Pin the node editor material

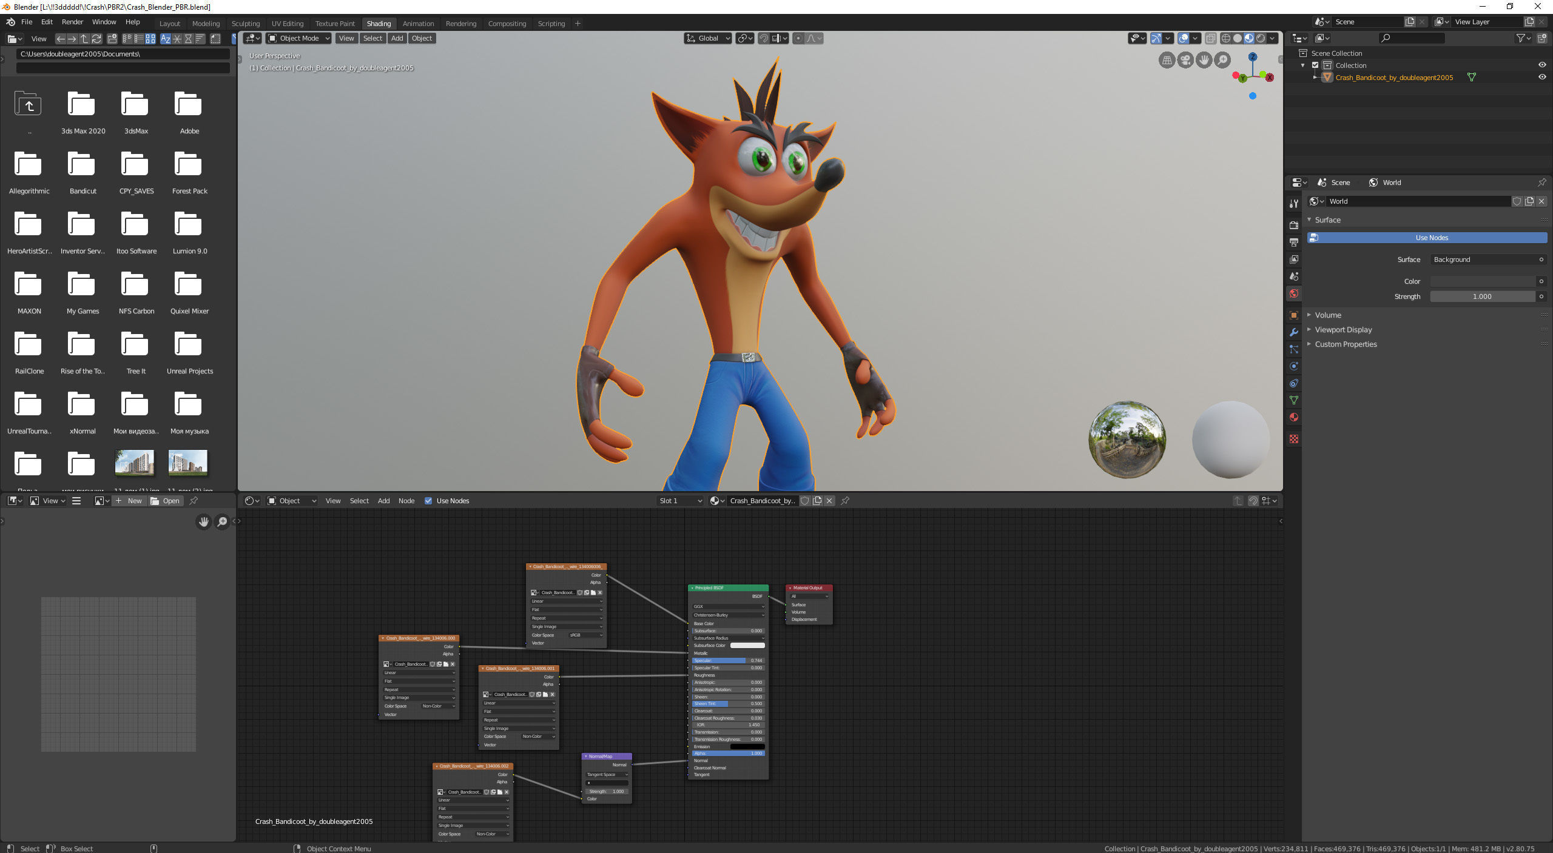(x=845, y=501)
